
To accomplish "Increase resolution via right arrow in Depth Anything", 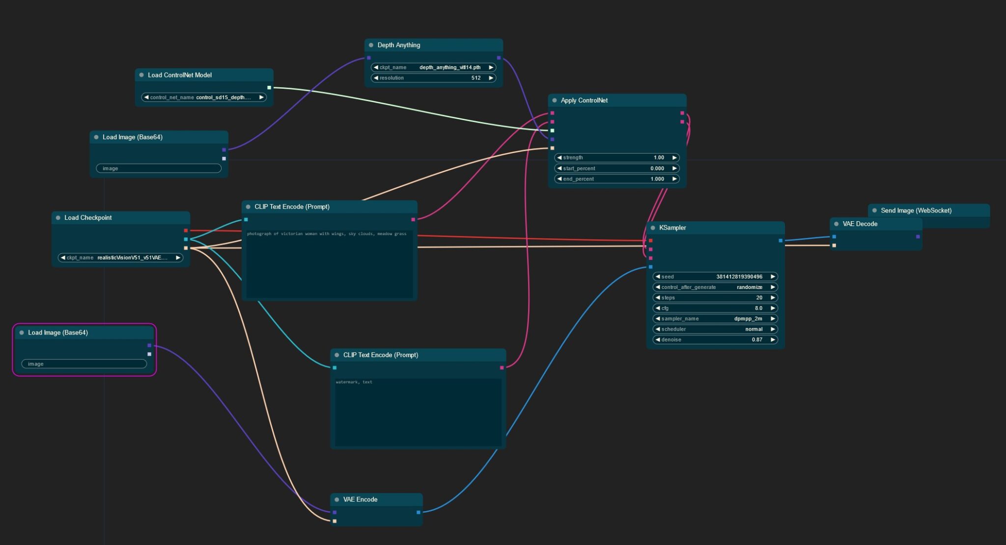I will tap(490, 78).
